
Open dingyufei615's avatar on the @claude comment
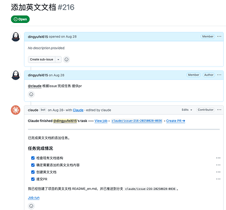[x=16, y=75]
